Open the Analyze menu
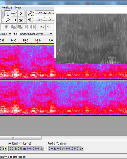The image size is (127, 159). tap(7, 8)
